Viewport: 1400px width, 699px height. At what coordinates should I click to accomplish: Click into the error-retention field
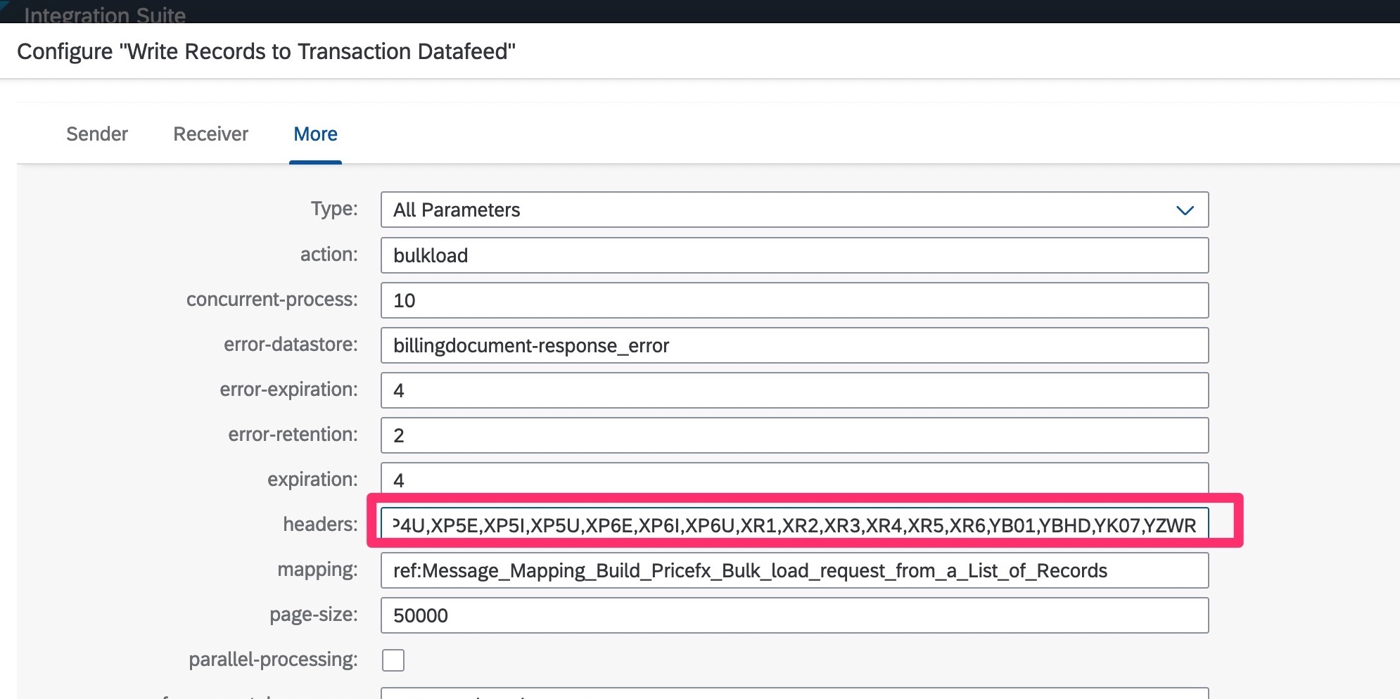[x=794, y=435]
